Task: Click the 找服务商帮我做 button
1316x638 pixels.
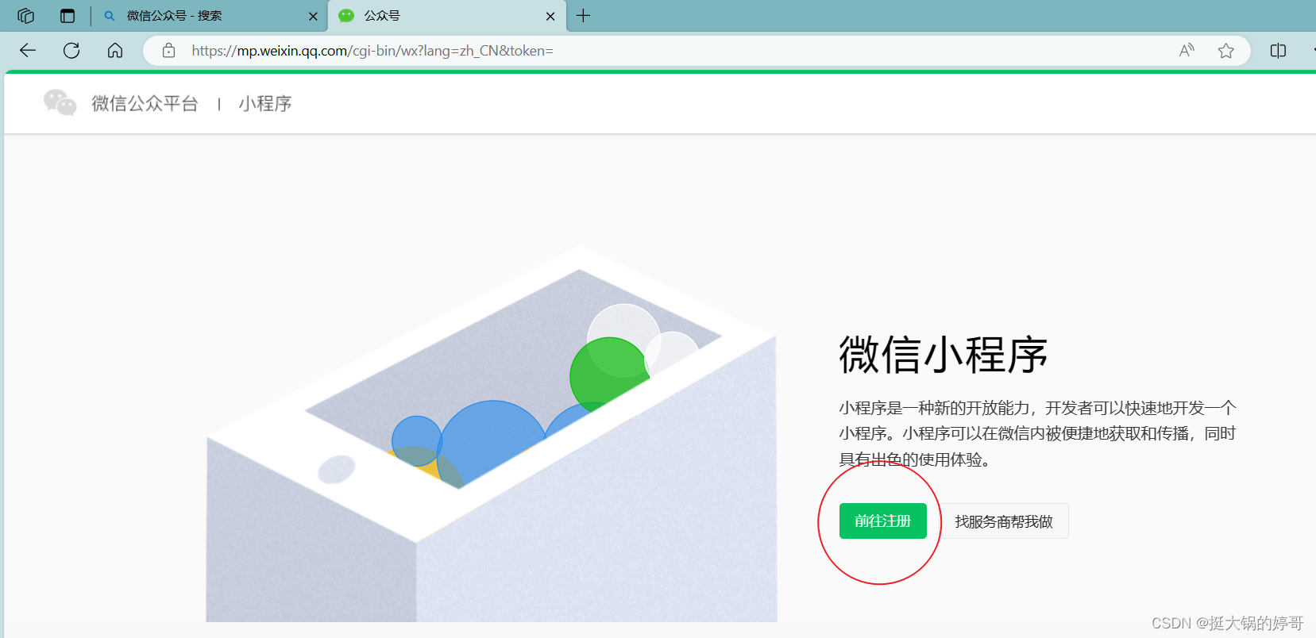Action: pyautogui.click(x=1004, y=521)
